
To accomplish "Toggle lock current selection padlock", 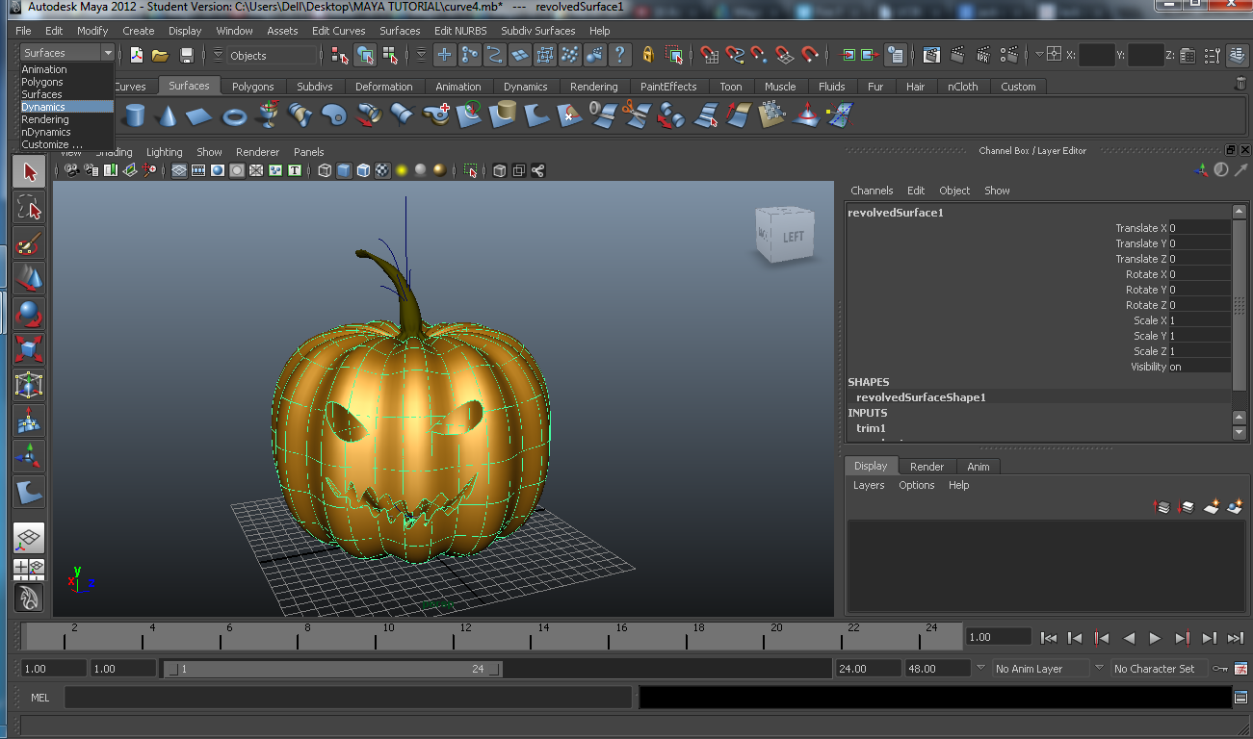I will pyautogui.click(x=648, y=55).
